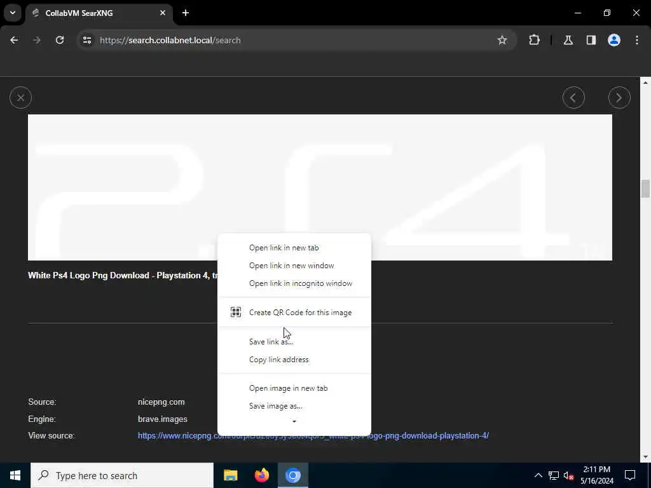Choose Open link in incognito window
This screenshot has height=488, width=651.
point(294,283)
